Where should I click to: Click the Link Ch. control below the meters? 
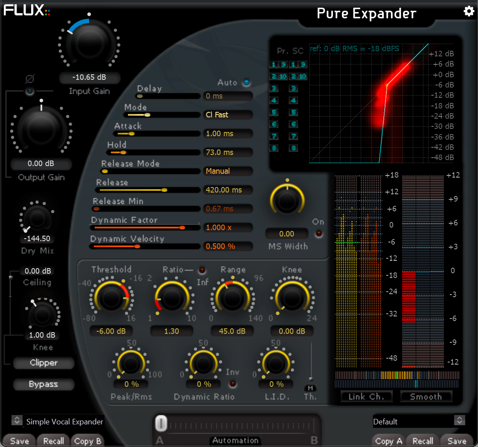(x=366, y=396)
